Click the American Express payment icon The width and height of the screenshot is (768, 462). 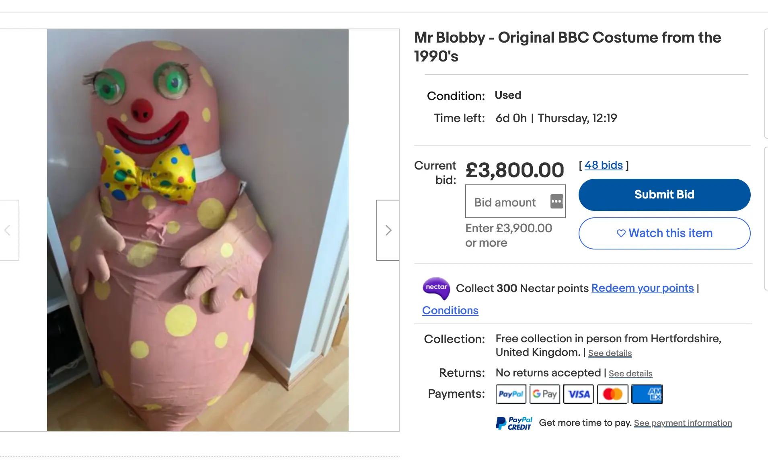coord(647,394)
